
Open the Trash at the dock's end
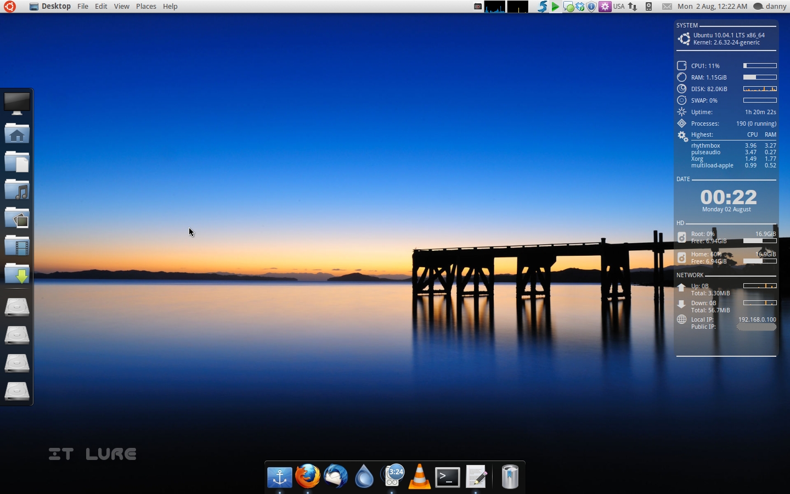tap(510, 478)
